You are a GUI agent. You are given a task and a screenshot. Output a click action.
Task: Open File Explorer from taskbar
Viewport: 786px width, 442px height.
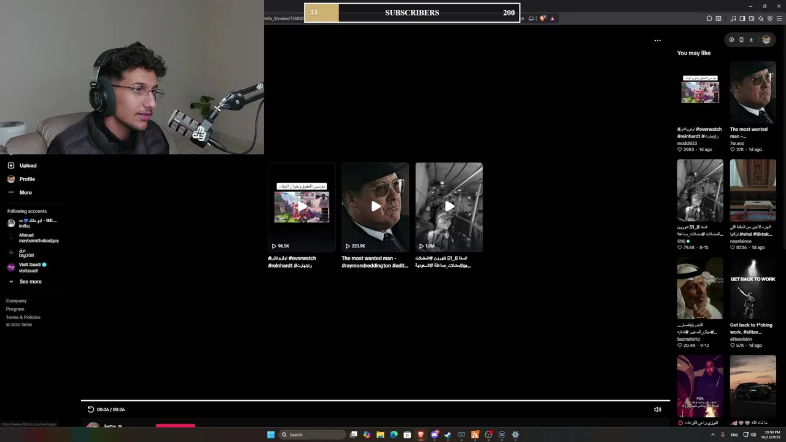click(x=380, y=435)
